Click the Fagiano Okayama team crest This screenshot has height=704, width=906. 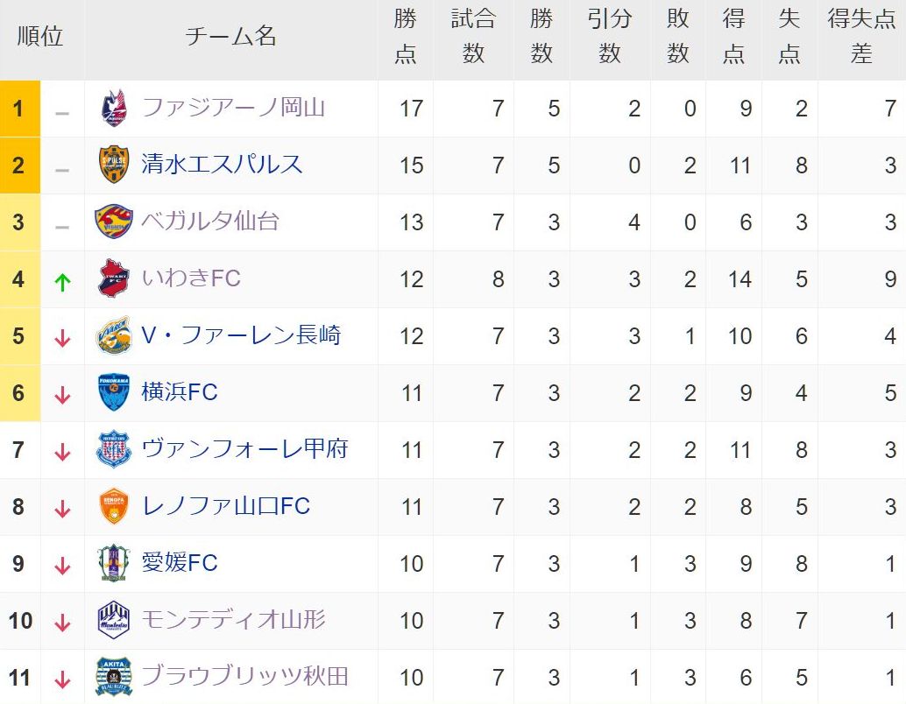tap(114, 108)
